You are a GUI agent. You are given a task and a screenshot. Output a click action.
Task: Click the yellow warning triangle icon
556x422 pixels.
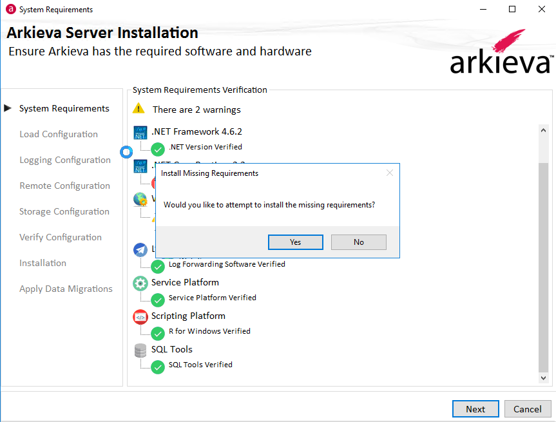pos(139,108)
